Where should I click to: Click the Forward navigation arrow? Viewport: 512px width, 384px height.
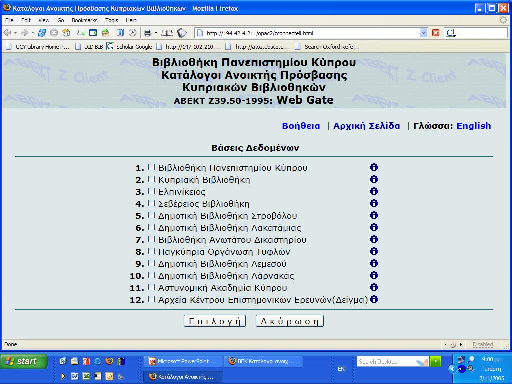click(x=24, y=33)
